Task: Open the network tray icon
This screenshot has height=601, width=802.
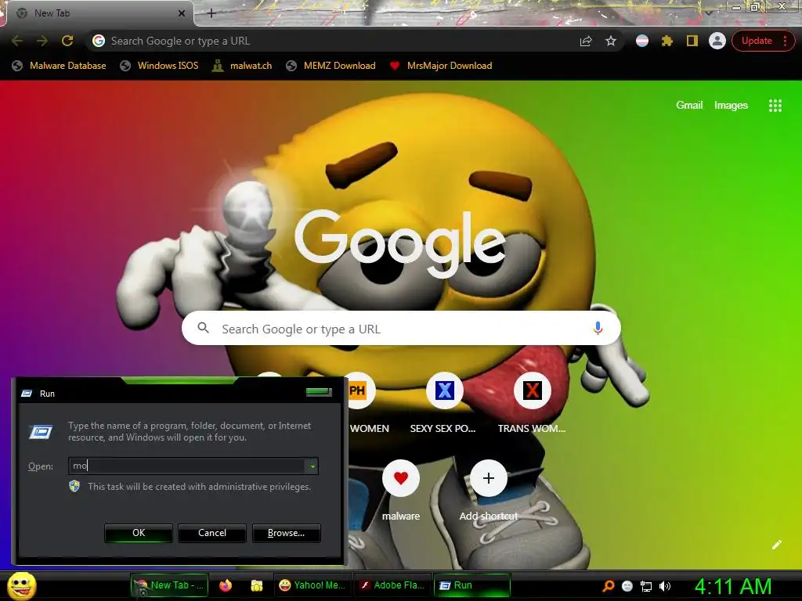Action: [646, 586]
